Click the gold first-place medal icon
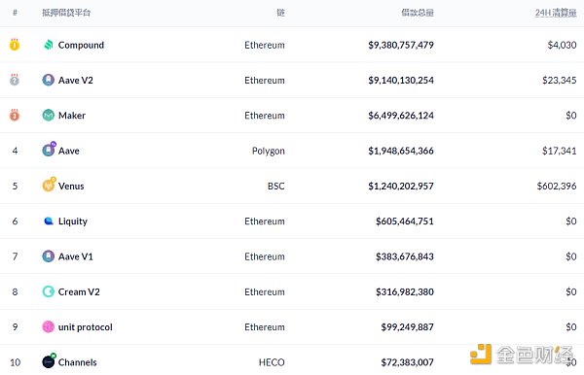 coord(15,45)
